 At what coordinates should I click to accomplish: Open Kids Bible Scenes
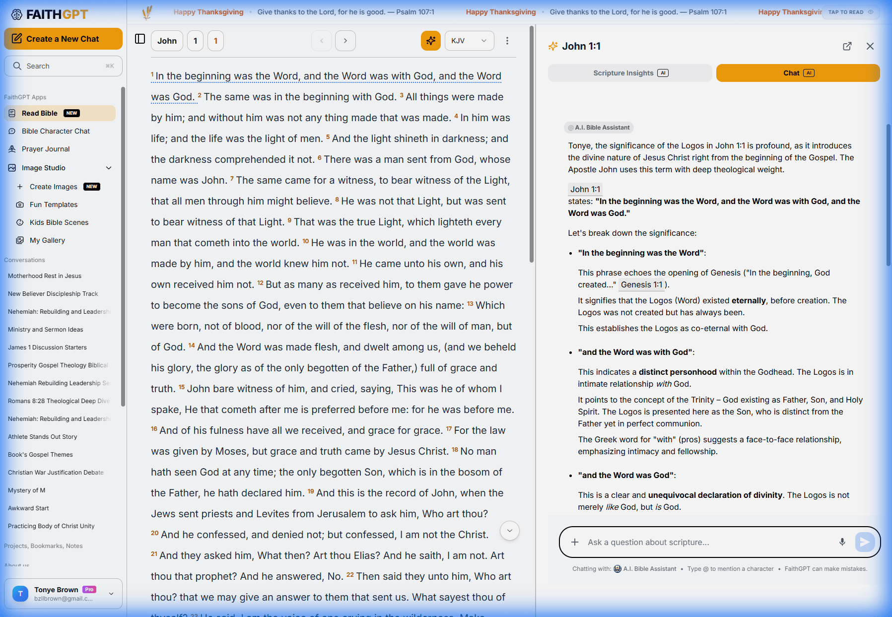[x=59, y=222]
